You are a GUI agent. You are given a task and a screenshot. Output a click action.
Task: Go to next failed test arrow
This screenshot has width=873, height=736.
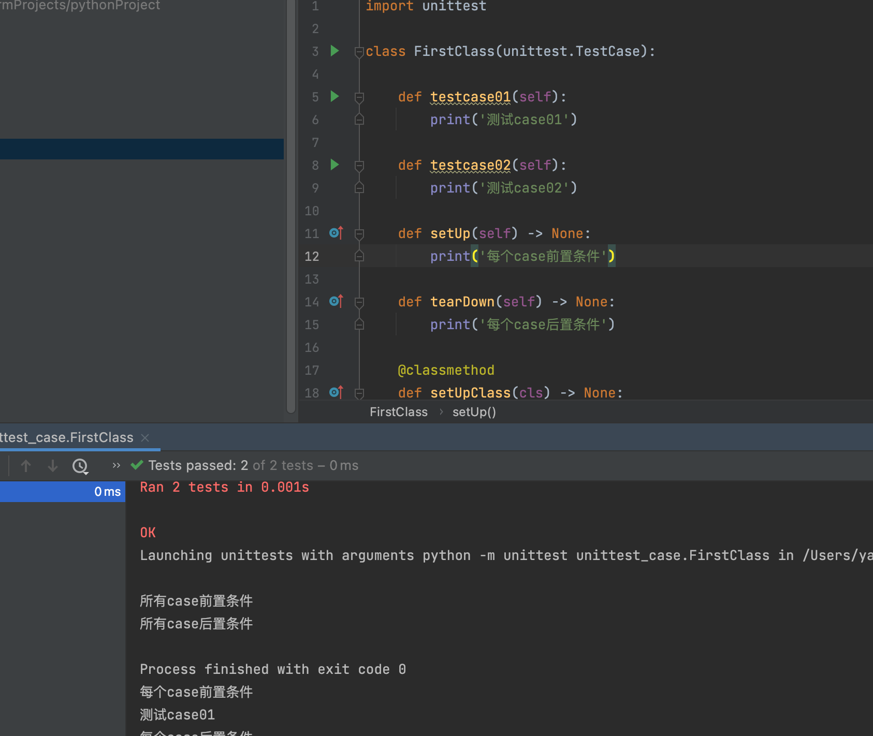(x=53, y=466)
